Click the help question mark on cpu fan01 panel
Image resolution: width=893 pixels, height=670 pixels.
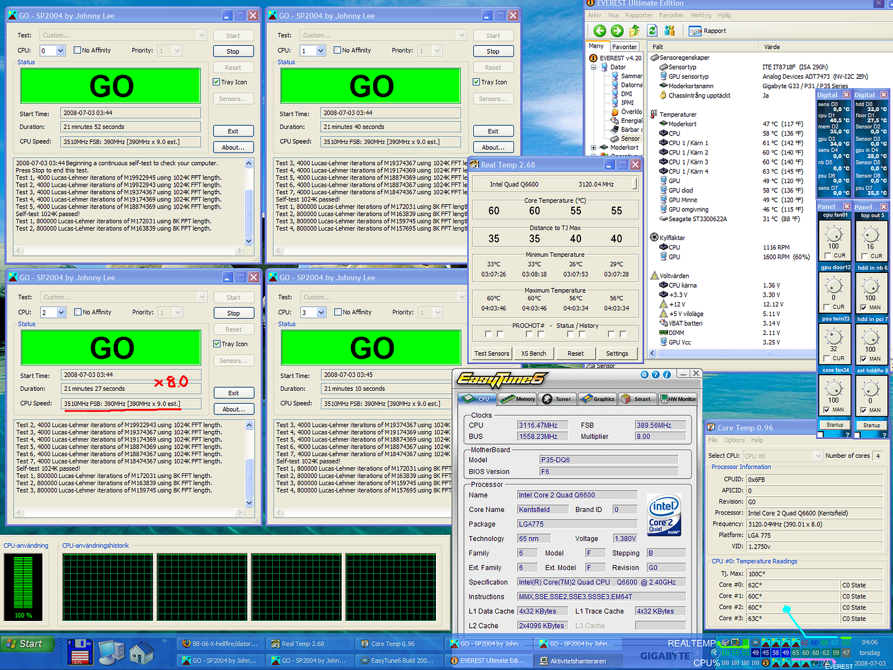coord(848,434)
